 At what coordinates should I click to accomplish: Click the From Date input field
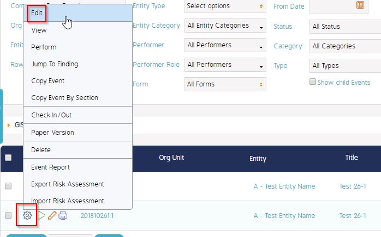point(339,7)
